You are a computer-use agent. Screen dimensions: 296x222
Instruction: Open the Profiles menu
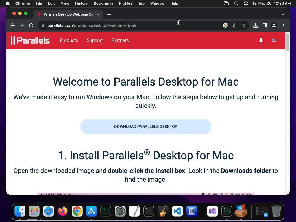(x=125, y=3)
